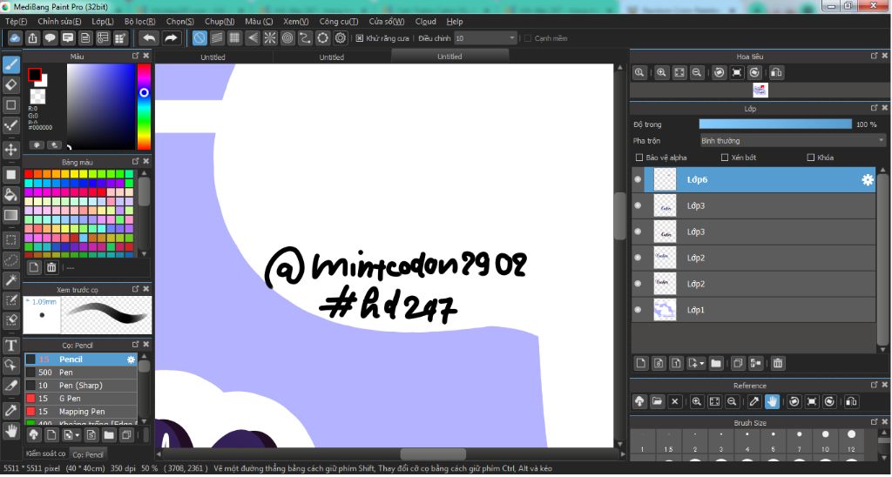
Task: Enable grid snap in toolbar
Action: [234, 38]
